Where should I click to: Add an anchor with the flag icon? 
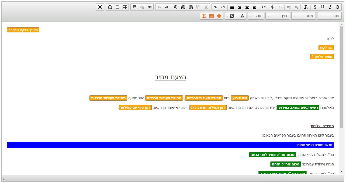pos(134,7)
